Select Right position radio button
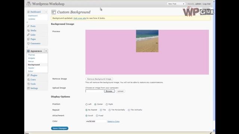 107,104
